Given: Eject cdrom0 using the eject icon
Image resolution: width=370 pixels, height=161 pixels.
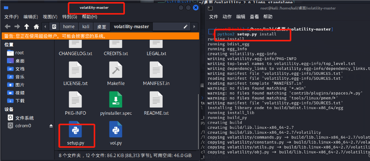Looking at the screenshot, I should [51, 126].
